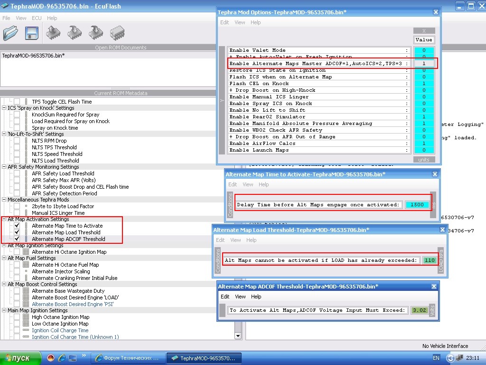
Task: Select the Enable Launch Maps value cell
Action: [424, 150]
